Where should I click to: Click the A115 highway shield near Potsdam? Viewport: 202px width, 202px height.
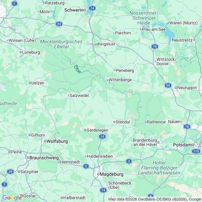[x=196, y=151]
